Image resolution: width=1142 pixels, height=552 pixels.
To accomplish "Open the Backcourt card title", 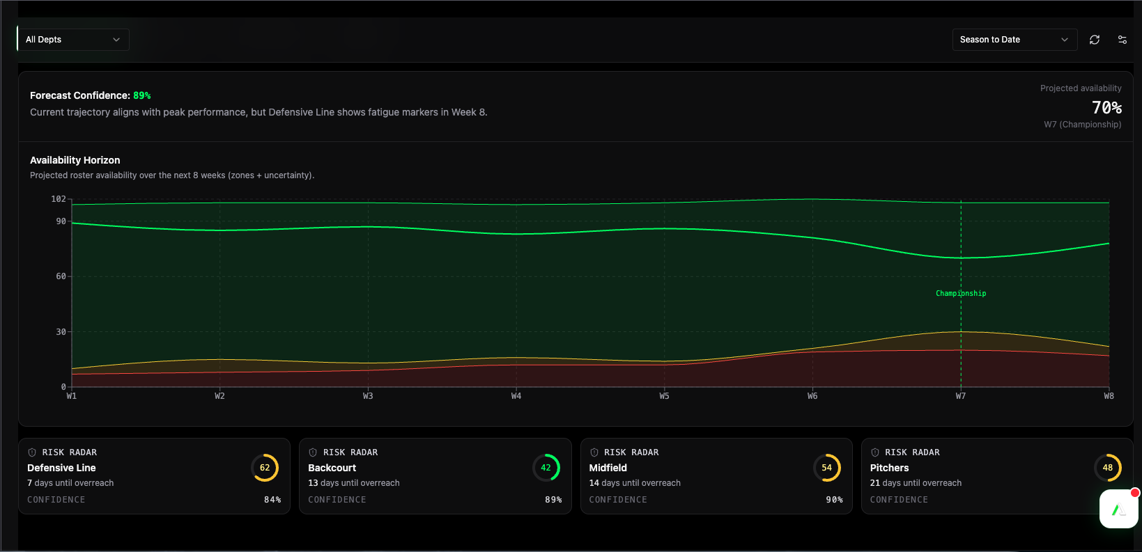I will (332, 468).
